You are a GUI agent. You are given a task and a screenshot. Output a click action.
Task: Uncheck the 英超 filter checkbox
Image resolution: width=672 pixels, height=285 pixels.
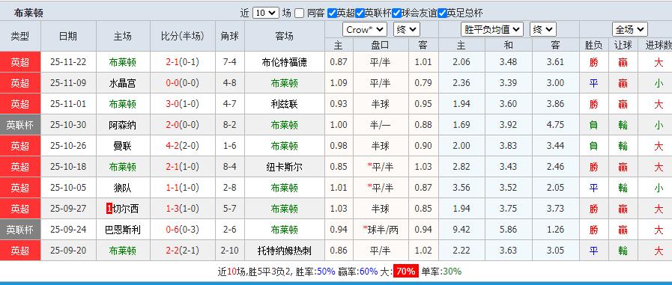(331, 13)
